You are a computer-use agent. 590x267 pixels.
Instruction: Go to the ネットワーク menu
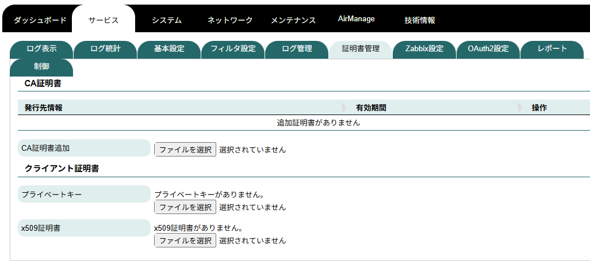click(230, 20)
